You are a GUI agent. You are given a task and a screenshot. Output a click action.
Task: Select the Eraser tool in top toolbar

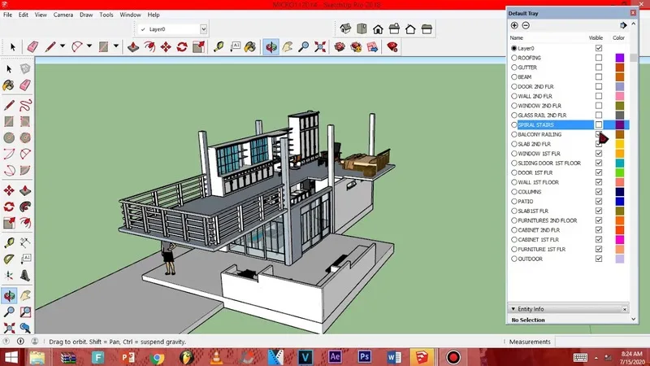click(32, 47)
